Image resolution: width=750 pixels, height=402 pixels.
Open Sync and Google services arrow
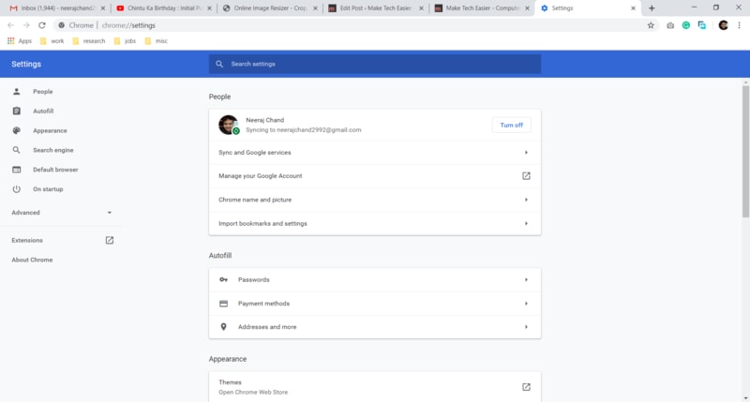[526, 153]
